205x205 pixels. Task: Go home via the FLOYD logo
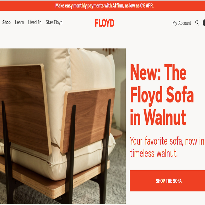tap(104, 23)
